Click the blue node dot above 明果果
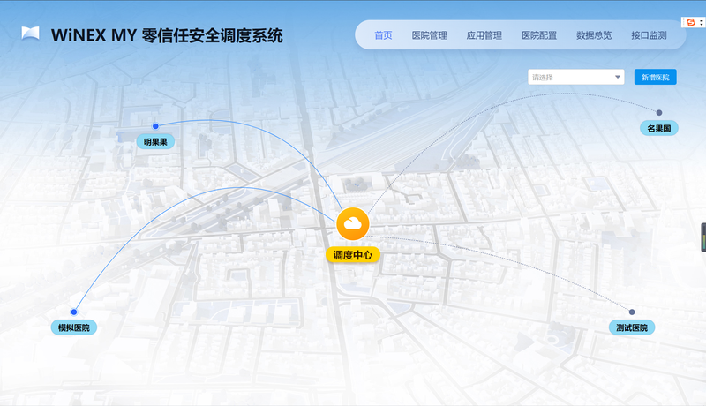 click(x=155, y=126)
